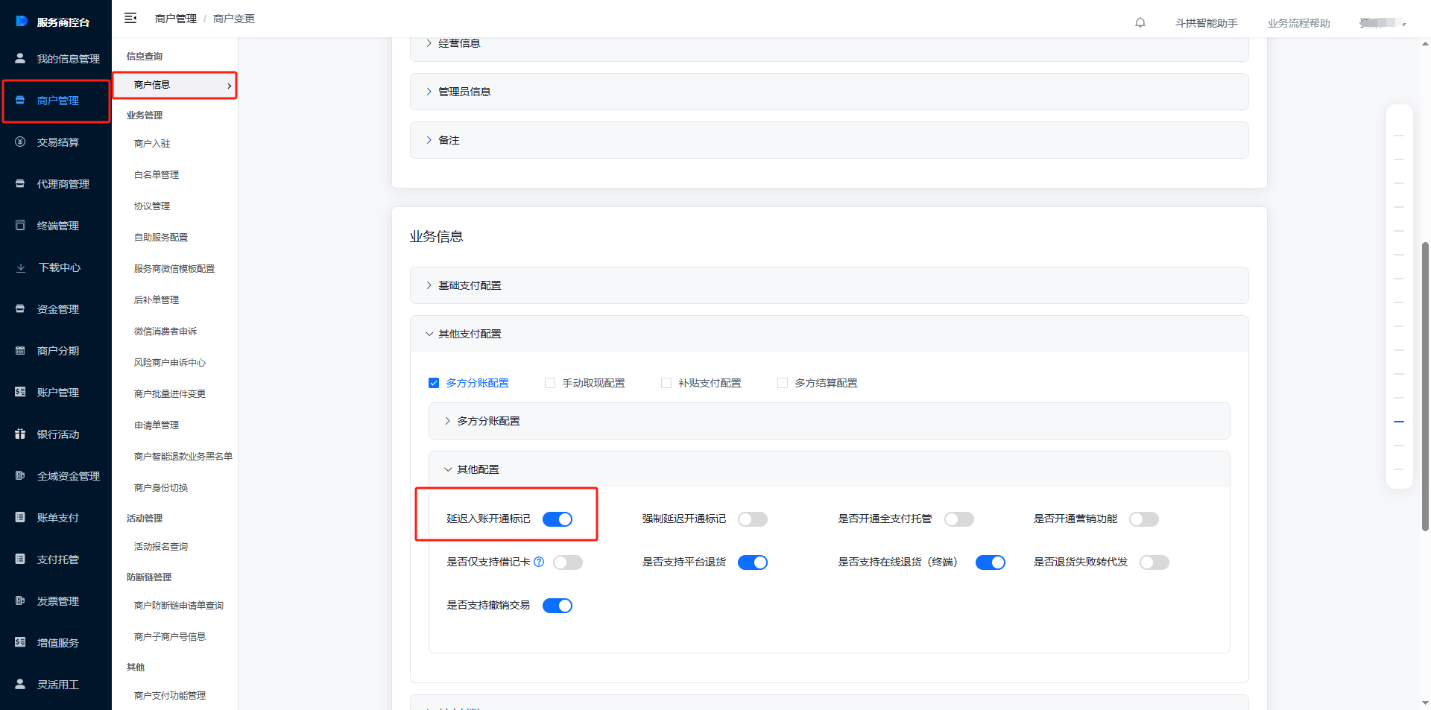Viewport: 1431px width, 710px height.
Task: Collapse the 其他支付配置 section
Action: pos(470,334)
